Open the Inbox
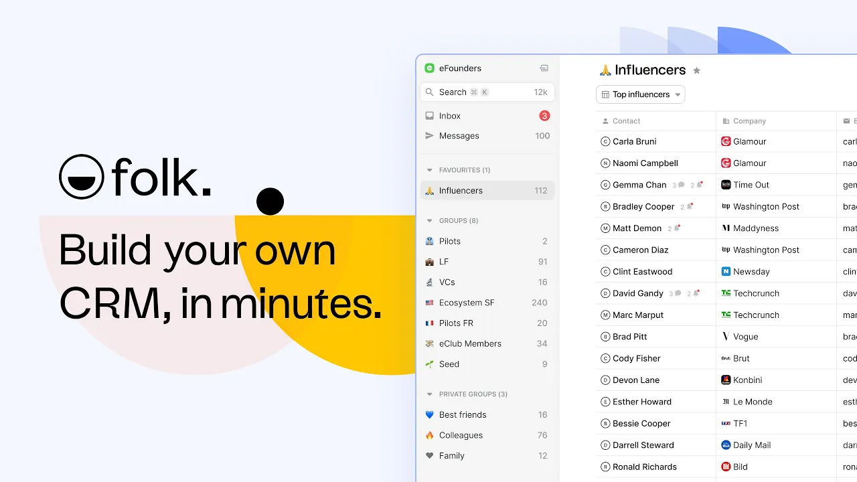This screenshot has width=857, height=482. [487, 116]
